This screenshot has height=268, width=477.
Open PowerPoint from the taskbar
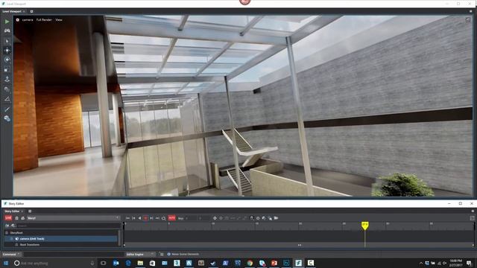point(274,263)
